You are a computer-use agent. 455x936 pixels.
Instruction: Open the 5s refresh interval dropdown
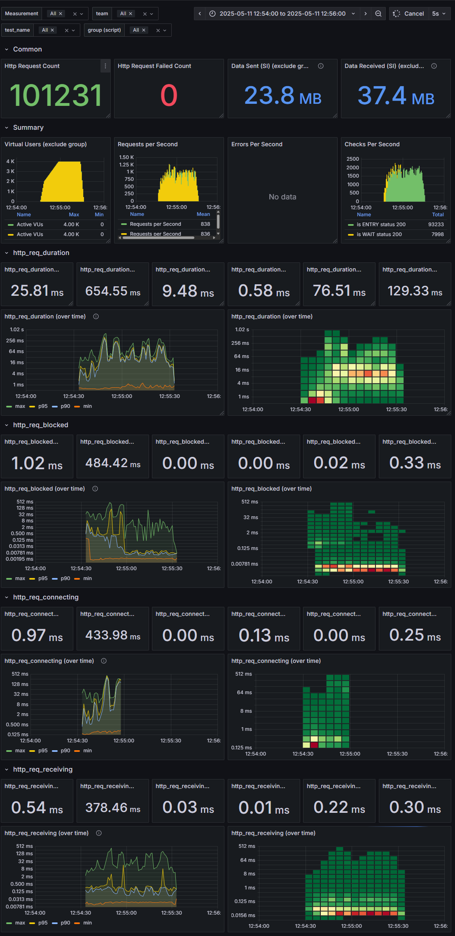point(439,14)
